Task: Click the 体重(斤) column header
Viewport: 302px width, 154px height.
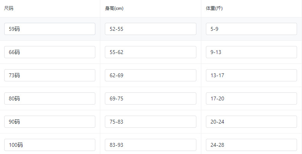Action: [x=214, y=8]
